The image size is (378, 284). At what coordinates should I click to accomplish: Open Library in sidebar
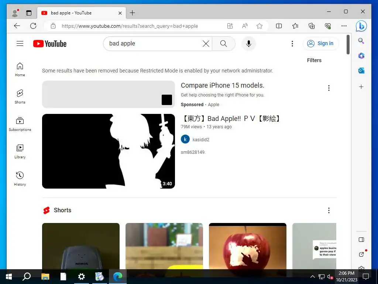tap(20, 151)
